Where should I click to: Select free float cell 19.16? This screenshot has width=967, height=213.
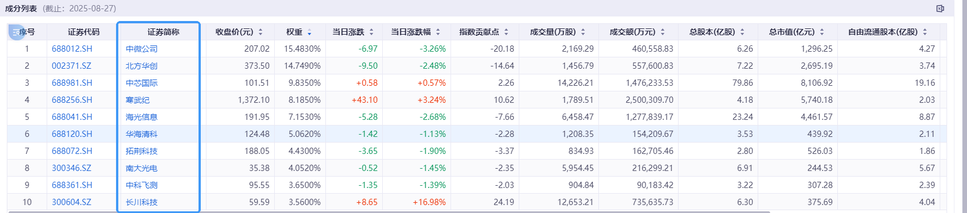point(925,83)
